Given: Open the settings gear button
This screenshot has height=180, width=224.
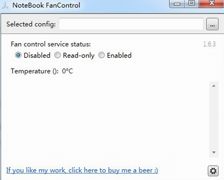Looking at the screenshot, I should point(213,171).
